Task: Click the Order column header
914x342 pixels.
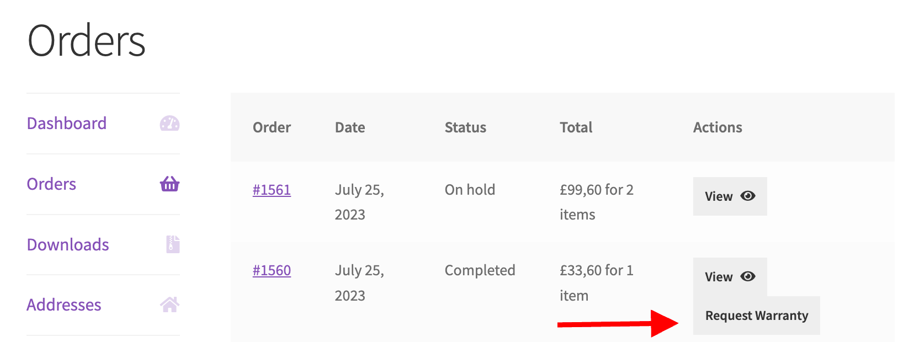Action: (x=272, y=127)
